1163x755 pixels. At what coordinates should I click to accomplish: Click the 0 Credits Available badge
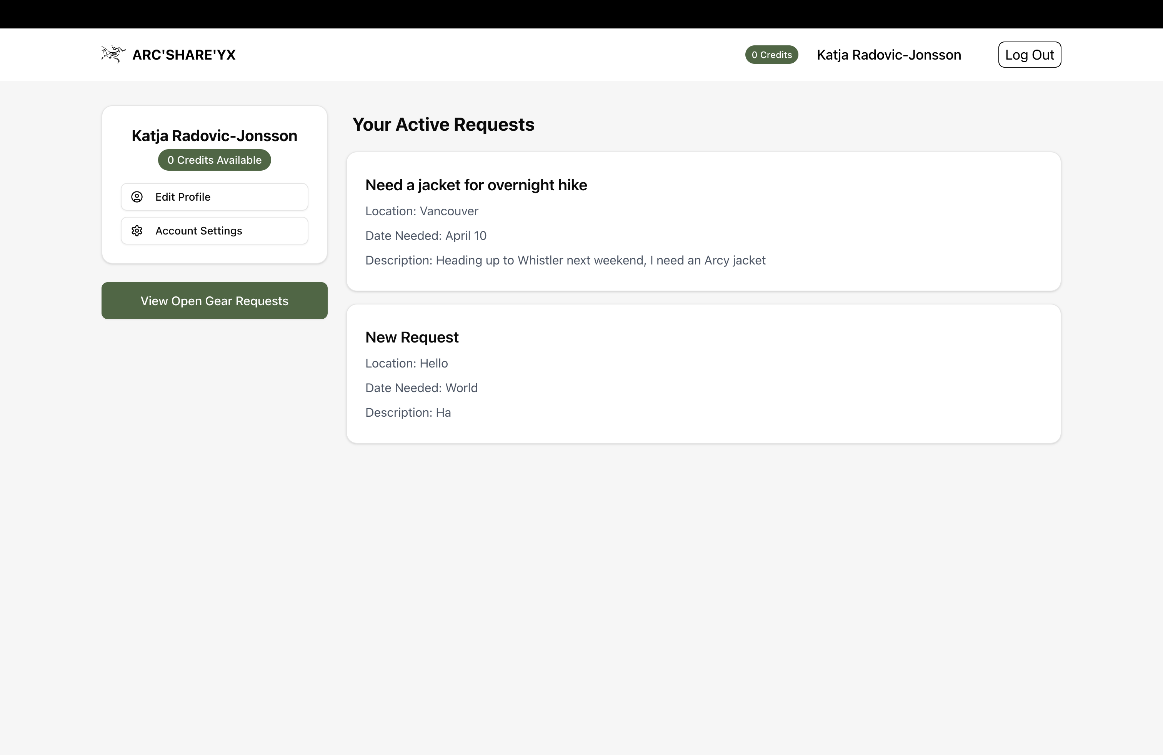[x=214, y=160]
